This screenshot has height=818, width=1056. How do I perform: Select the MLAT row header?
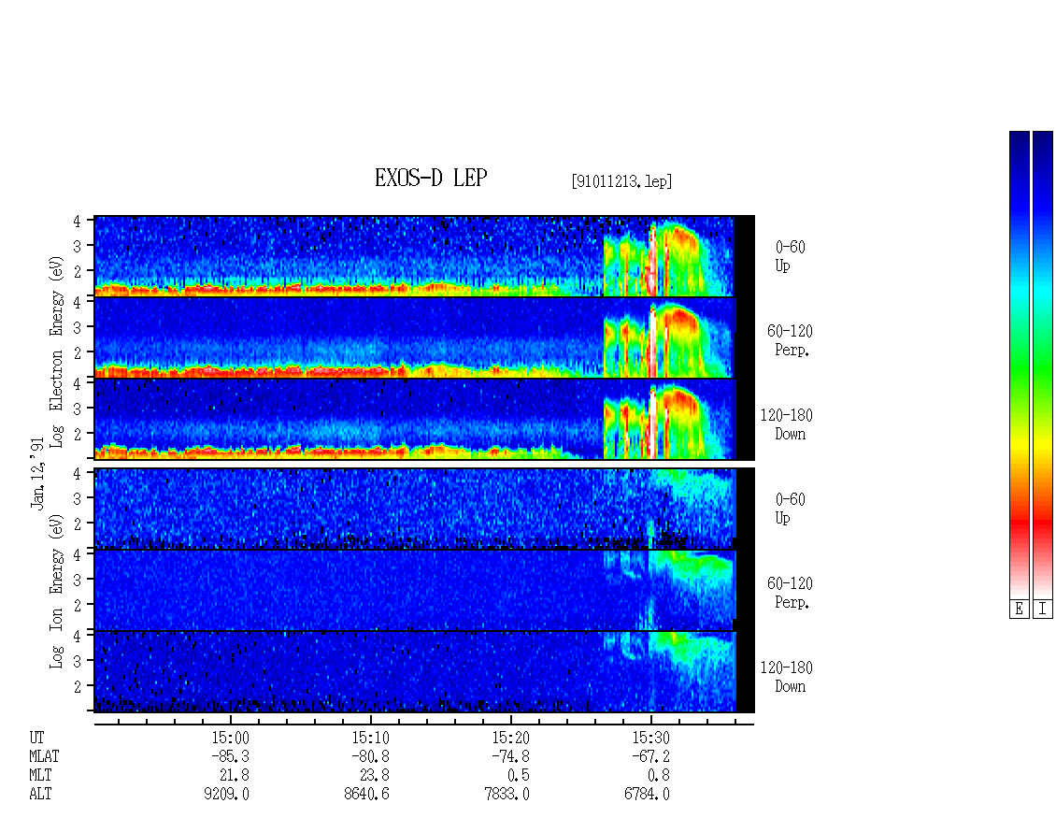44,756
